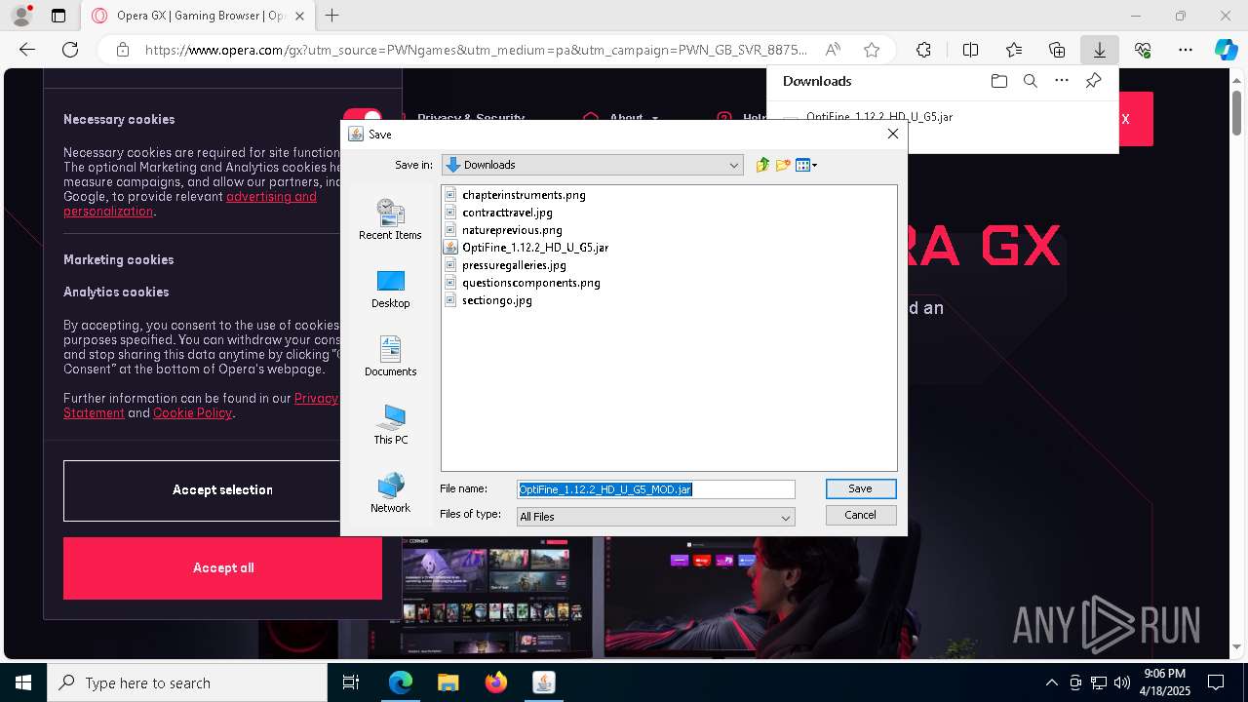Click the taskbar search box
Image resolution: width=1248 pixels, height=702 pixels.
(187, 682)
